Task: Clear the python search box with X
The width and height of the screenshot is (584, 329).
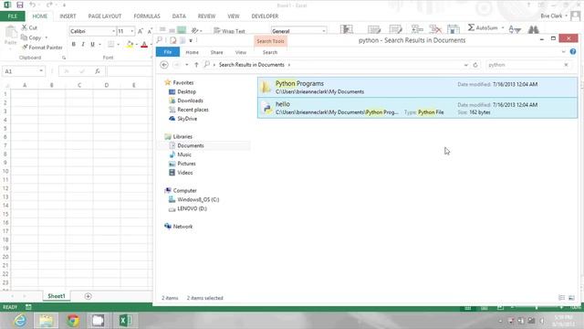Action: tap(566, 65)
